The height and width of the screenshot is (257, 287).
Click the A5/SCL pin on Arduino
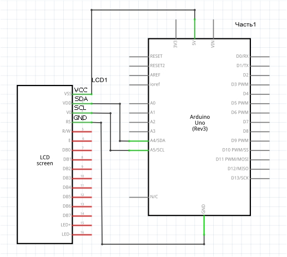point(139,150)
